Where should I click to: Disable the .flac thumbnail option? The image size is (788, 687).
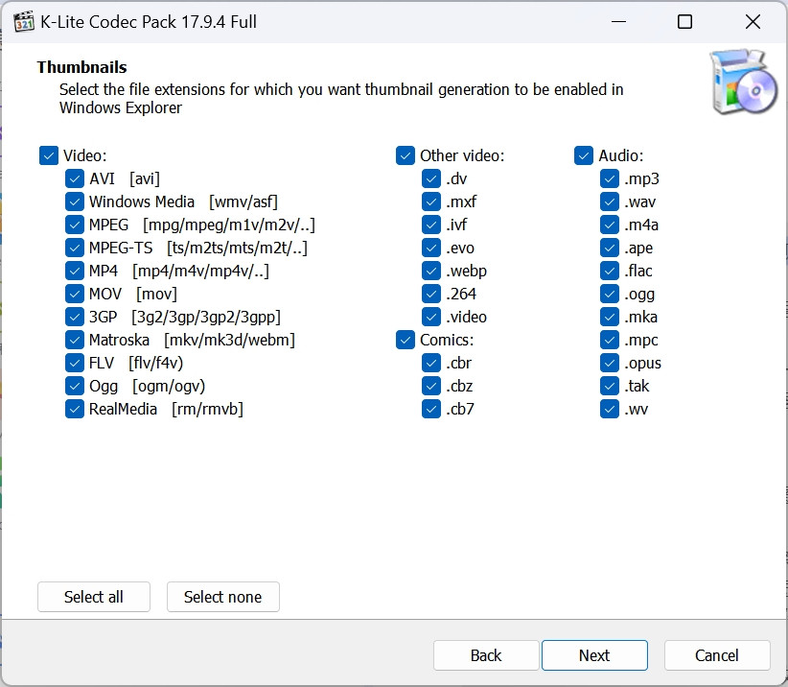tap(610, 271)
